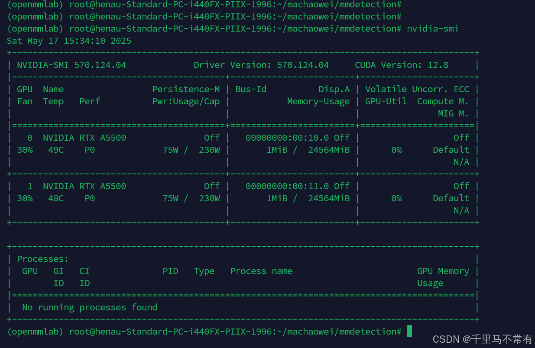Select bus ID 00000000:00:11.0
This screenshot has height=348, width=535.
click(287, 186)
